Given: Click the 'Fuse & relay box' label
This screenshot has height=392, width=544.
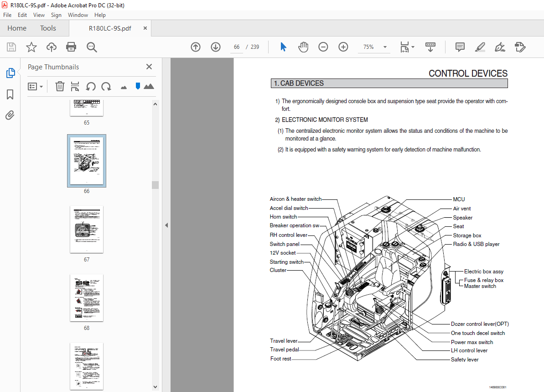Looking at the screenshot, I should click(x=484, y=280).
